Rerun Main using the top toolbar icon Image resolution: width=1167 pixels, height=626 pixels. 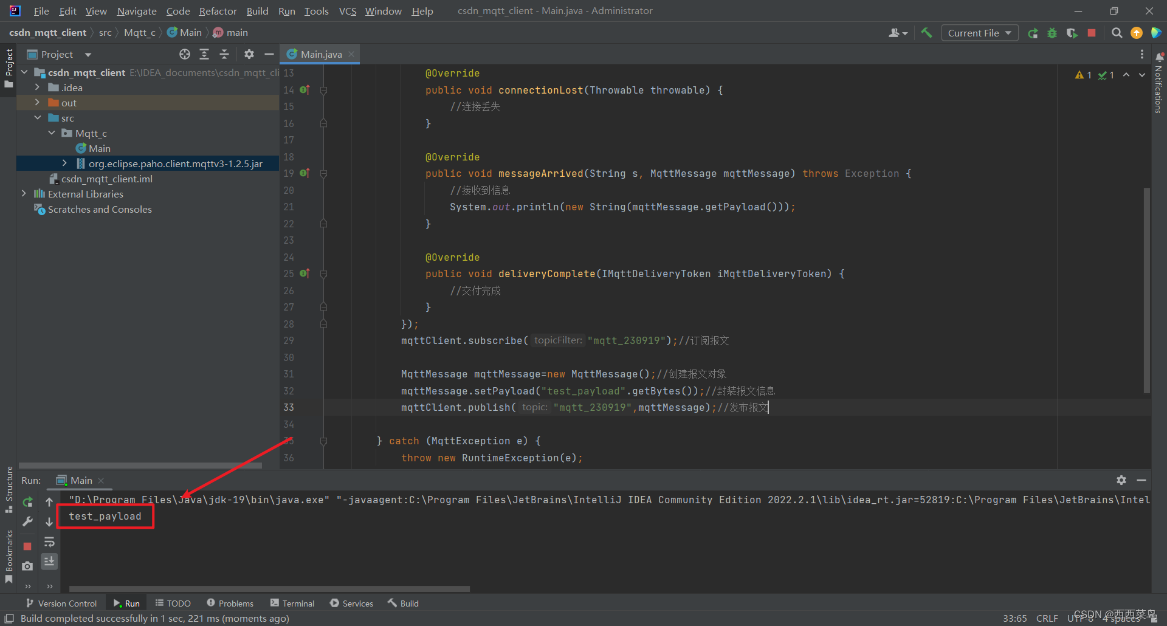pos(1033,33)
